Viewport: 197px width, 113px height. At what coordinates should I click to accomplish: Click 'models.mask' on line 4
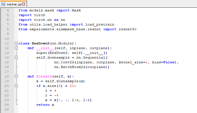(x=42, y=10)
